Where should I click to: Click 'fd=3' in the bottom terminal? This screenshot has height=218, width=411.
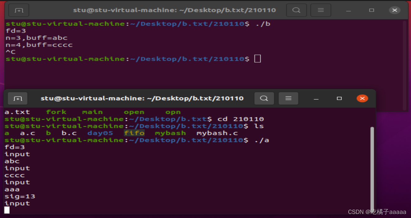15,147
